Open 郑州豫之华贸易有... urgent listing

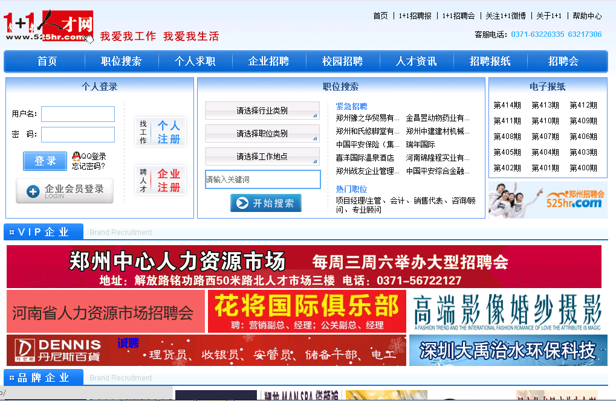click(368, 118)
